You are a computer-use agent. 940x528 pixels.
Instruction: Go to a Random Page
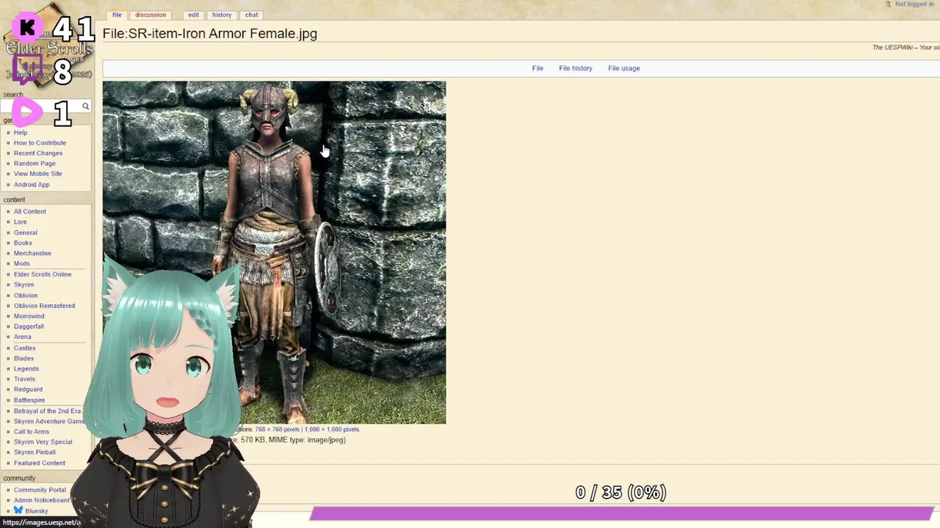(x=35, y=164)
